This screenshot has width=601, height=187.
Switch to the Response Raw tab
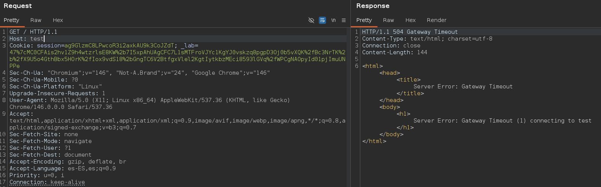click(388, 20)
